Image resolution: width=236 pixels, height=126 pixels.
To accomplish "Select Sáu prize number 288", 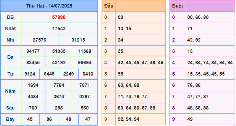I will (x=59, y=108).
